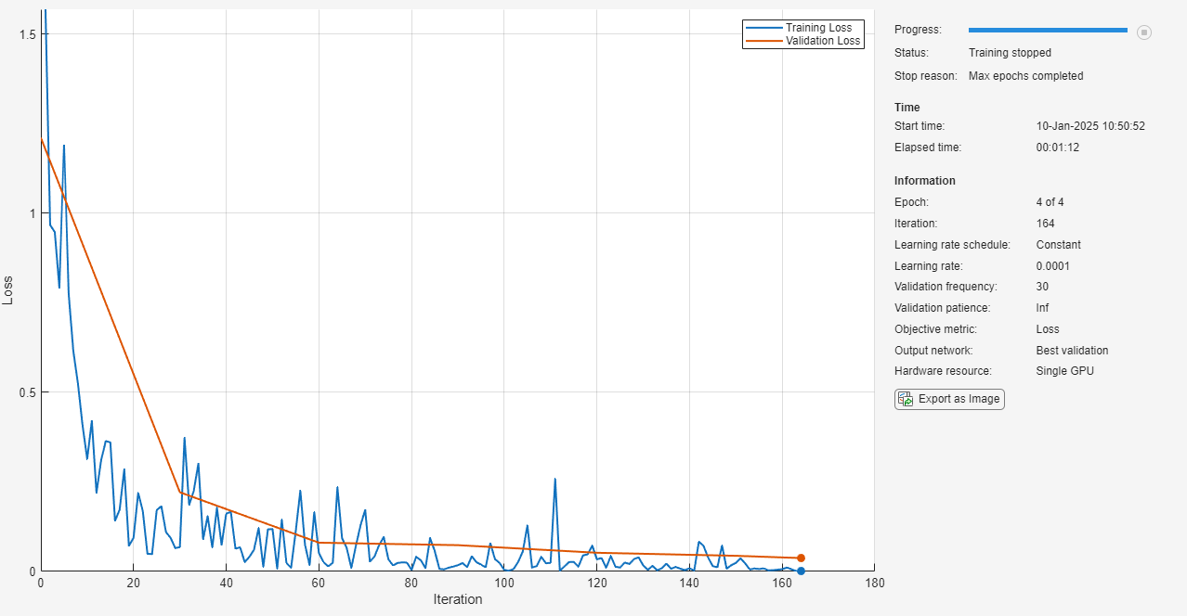Select the start time value 10-Jan-2025

pos(1089,126)
